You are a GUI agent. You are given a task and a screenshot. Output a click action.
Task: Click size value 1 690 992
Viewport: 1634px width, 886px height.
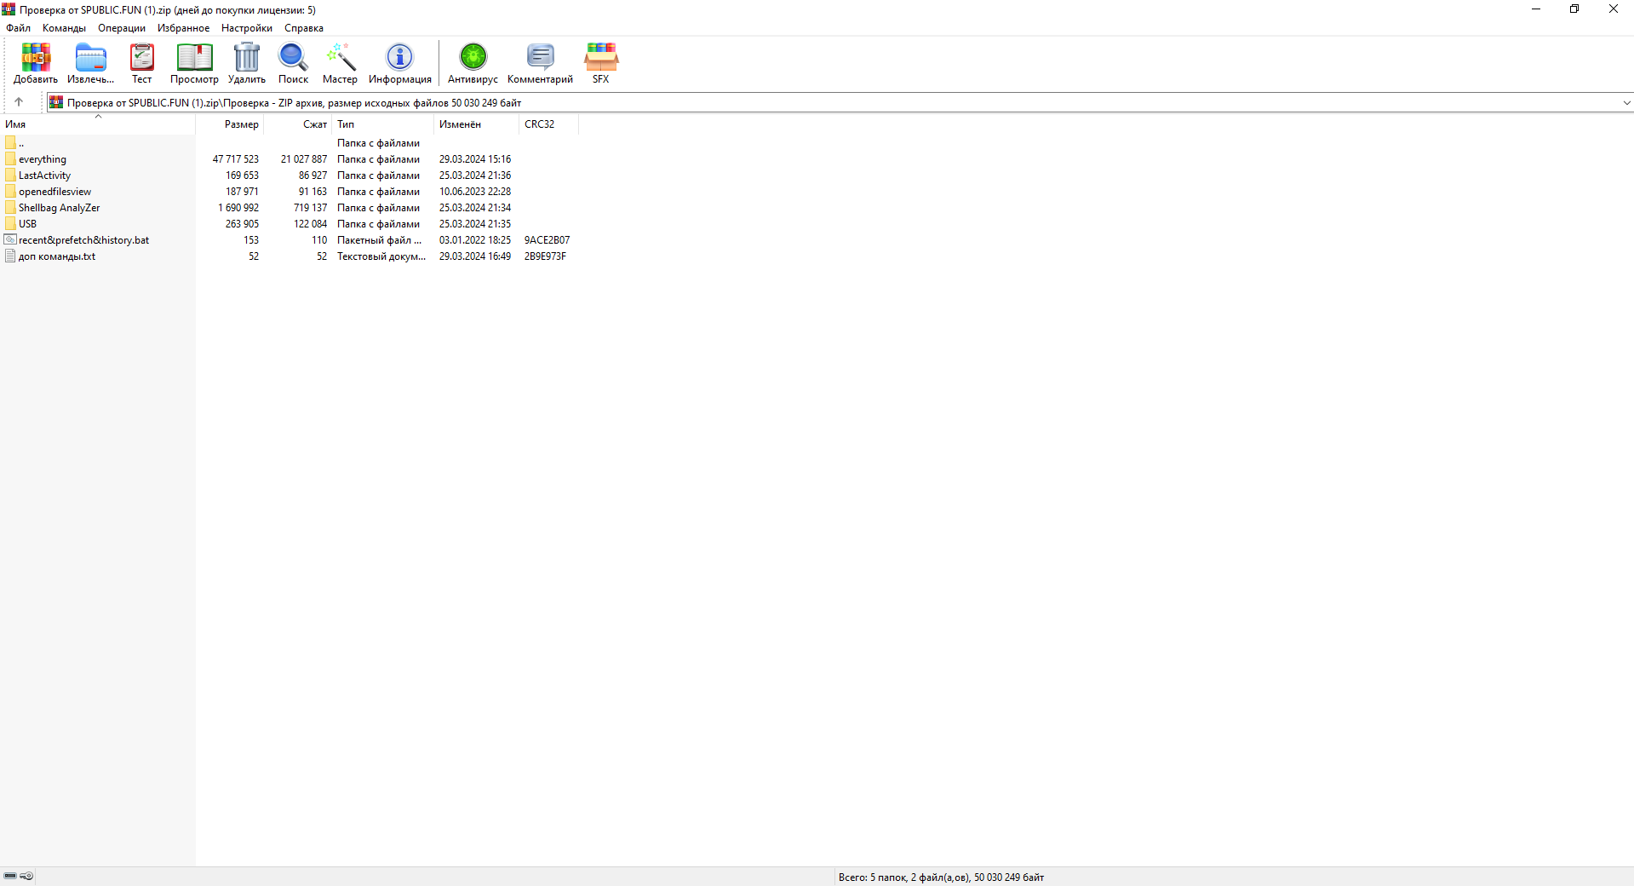click(x=238, y=208)
